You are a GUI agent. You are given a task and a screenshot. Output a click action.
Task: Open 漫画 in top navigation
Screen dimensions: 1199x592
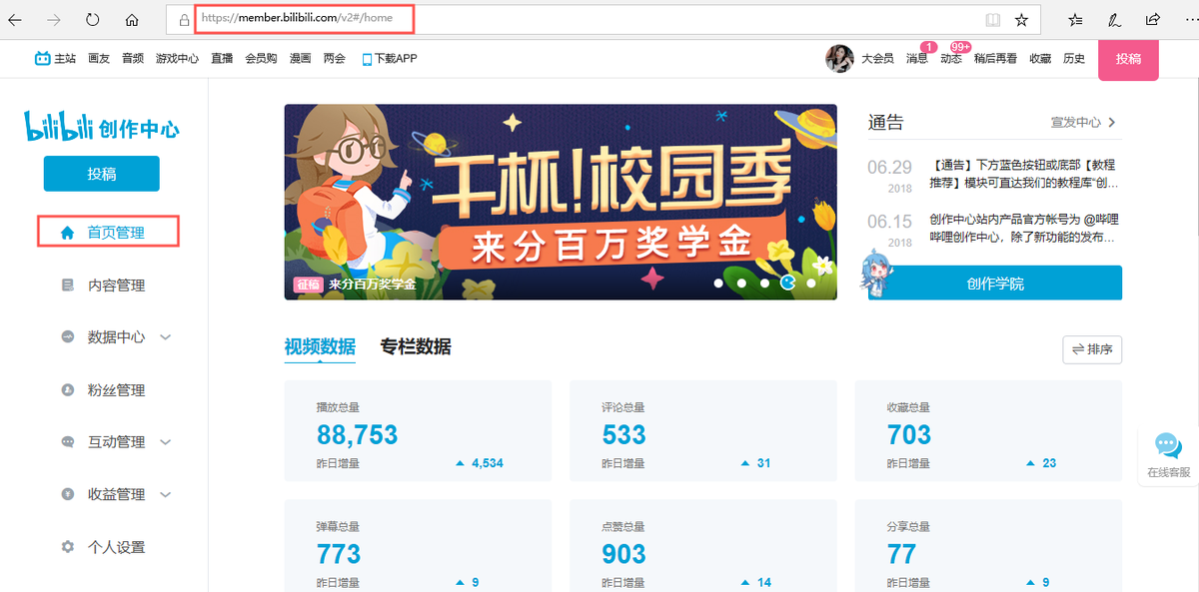pos(300,59)
